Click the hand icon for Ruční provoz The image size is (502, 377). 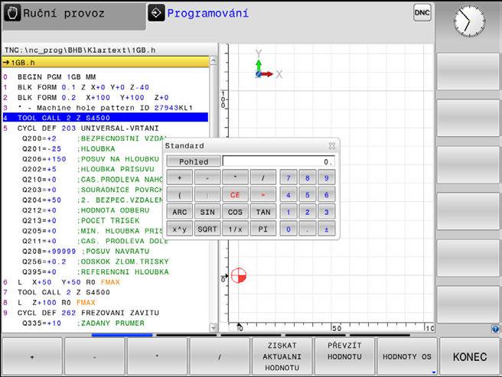[12, 13]
